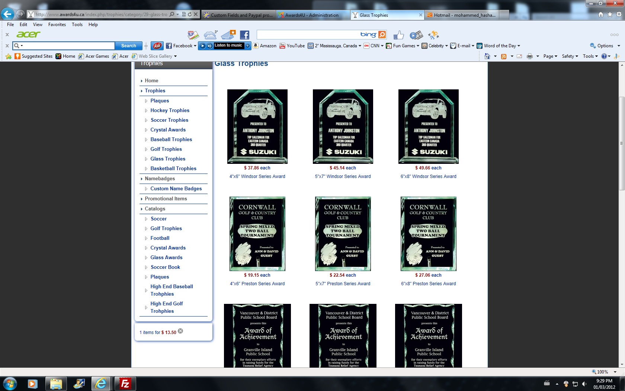Open the zoom level 100% dropdown
625x391 pixels.
[x=615, y=372]
